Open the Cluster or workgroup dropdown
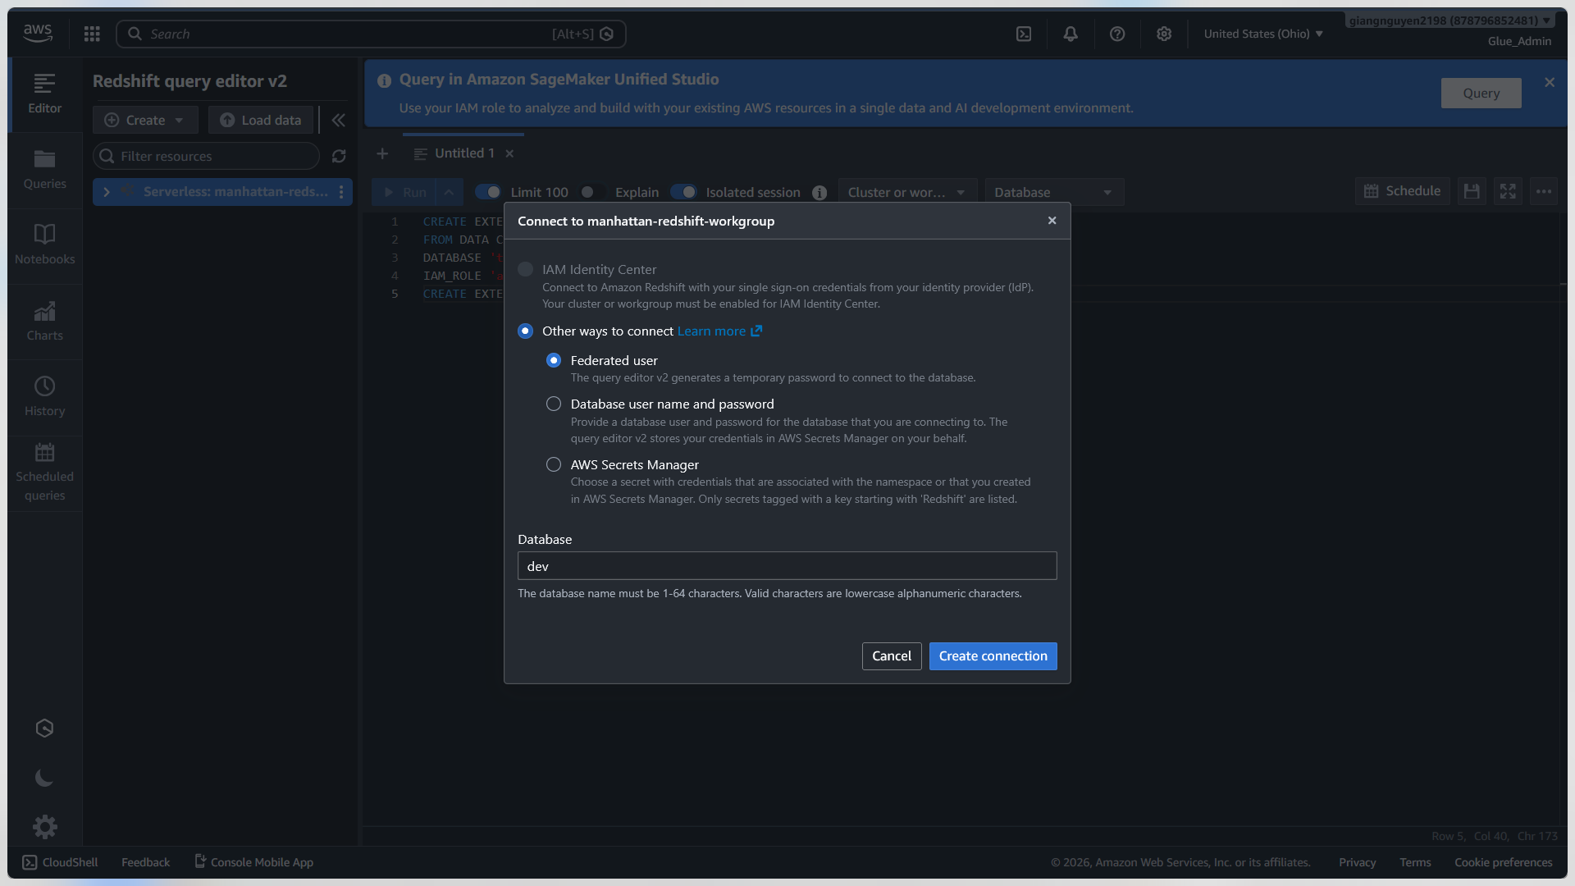The height and width of the screenshot is (886, 1575). click(x=907, y=192)
